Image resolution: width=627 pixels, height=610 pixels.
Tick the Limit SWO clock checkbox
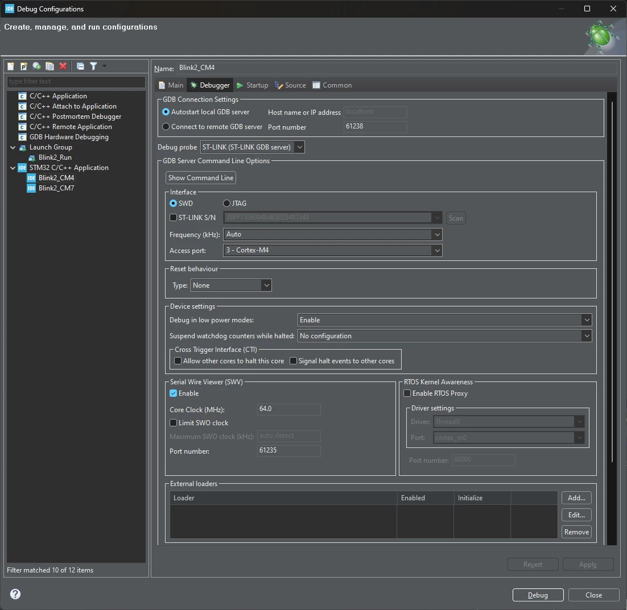pyautogui.click(x=173, y=422)
